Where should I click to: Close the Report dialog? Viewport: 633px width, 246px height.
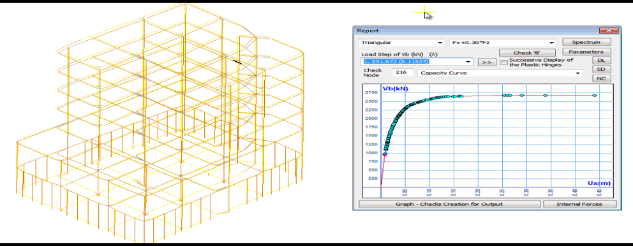click(x=609, y=31)
